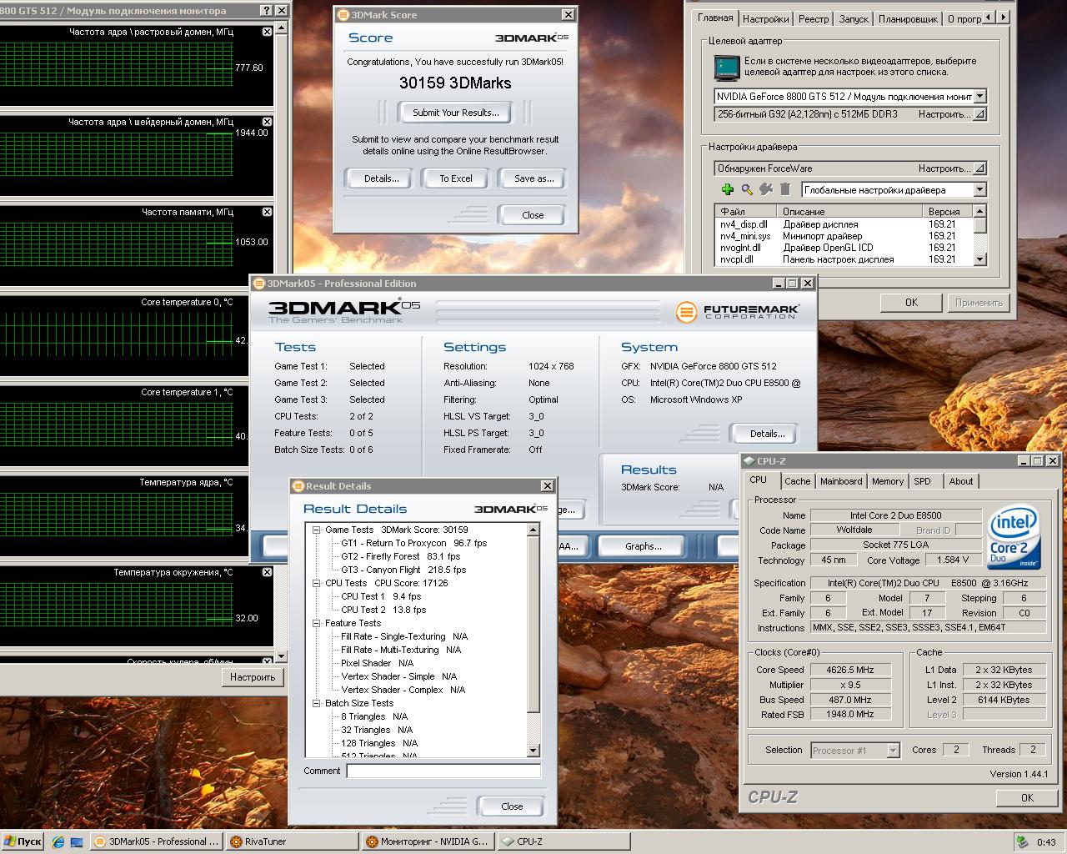Switch to Планировщик tab in RivaTuner

[908, 19]
